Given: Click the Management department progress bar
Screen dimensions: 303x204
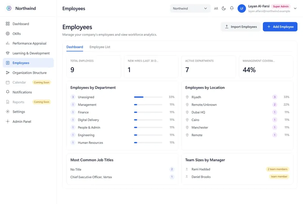Looking at the screenshot, I should coord(148,104).
